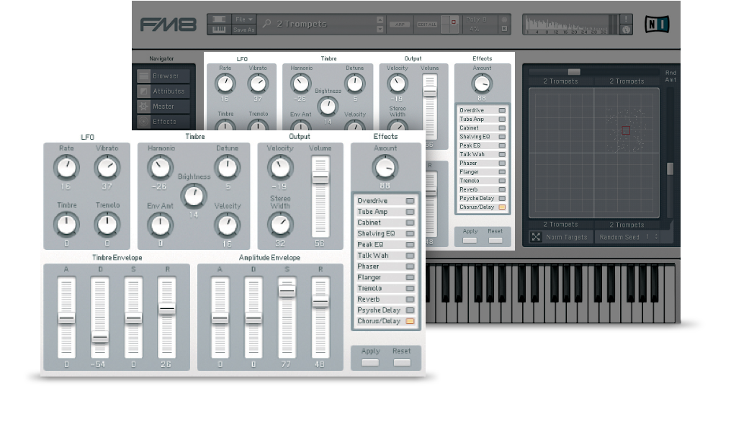Click the Reset button in the small FM8 panel
Screen dimensions: 749x432
[495, 240]
